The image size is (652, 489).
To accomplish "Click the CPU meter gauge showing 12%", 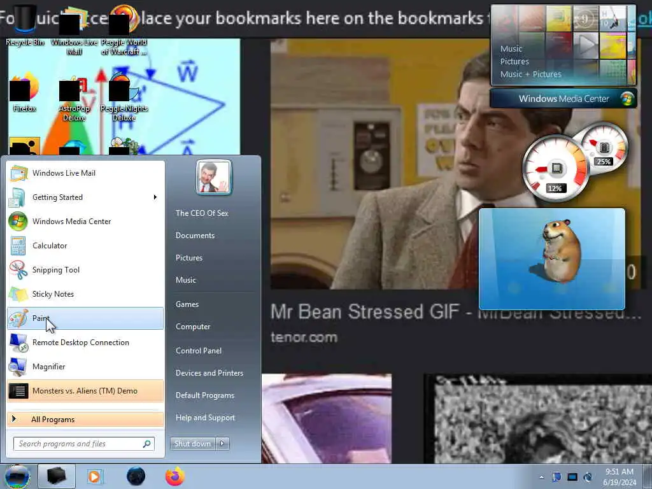I will point(555,168).
